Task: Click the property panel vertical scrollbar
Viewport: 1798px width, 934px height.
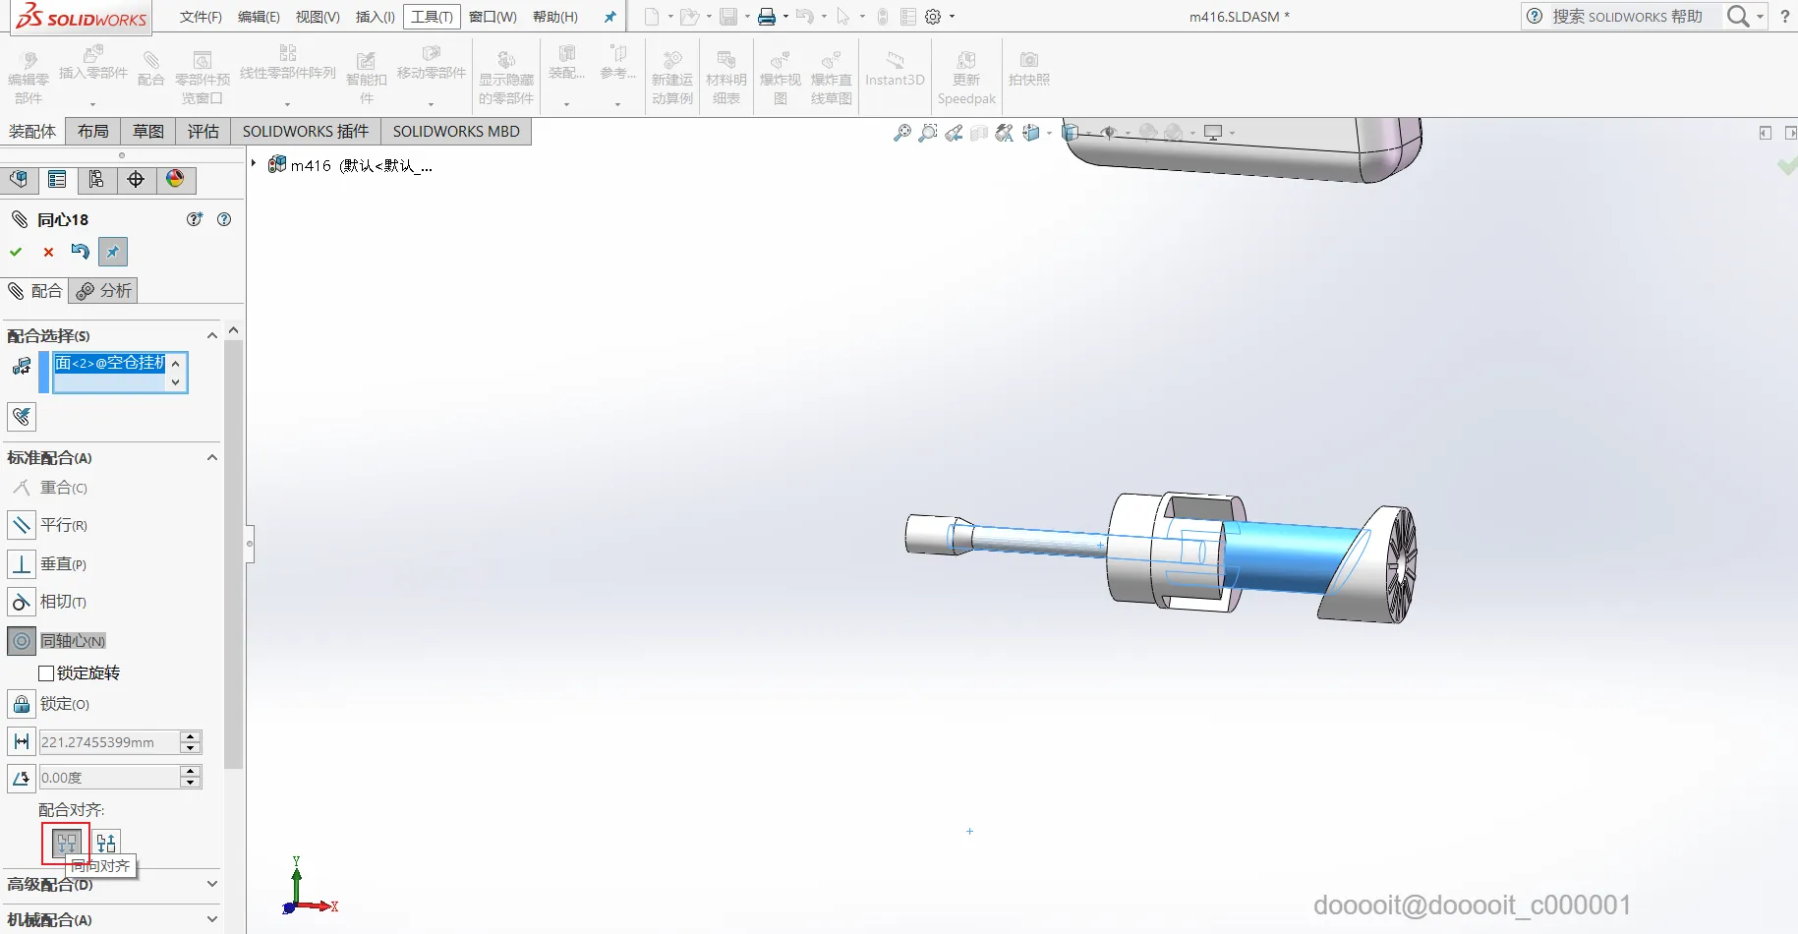Action: 233,554
